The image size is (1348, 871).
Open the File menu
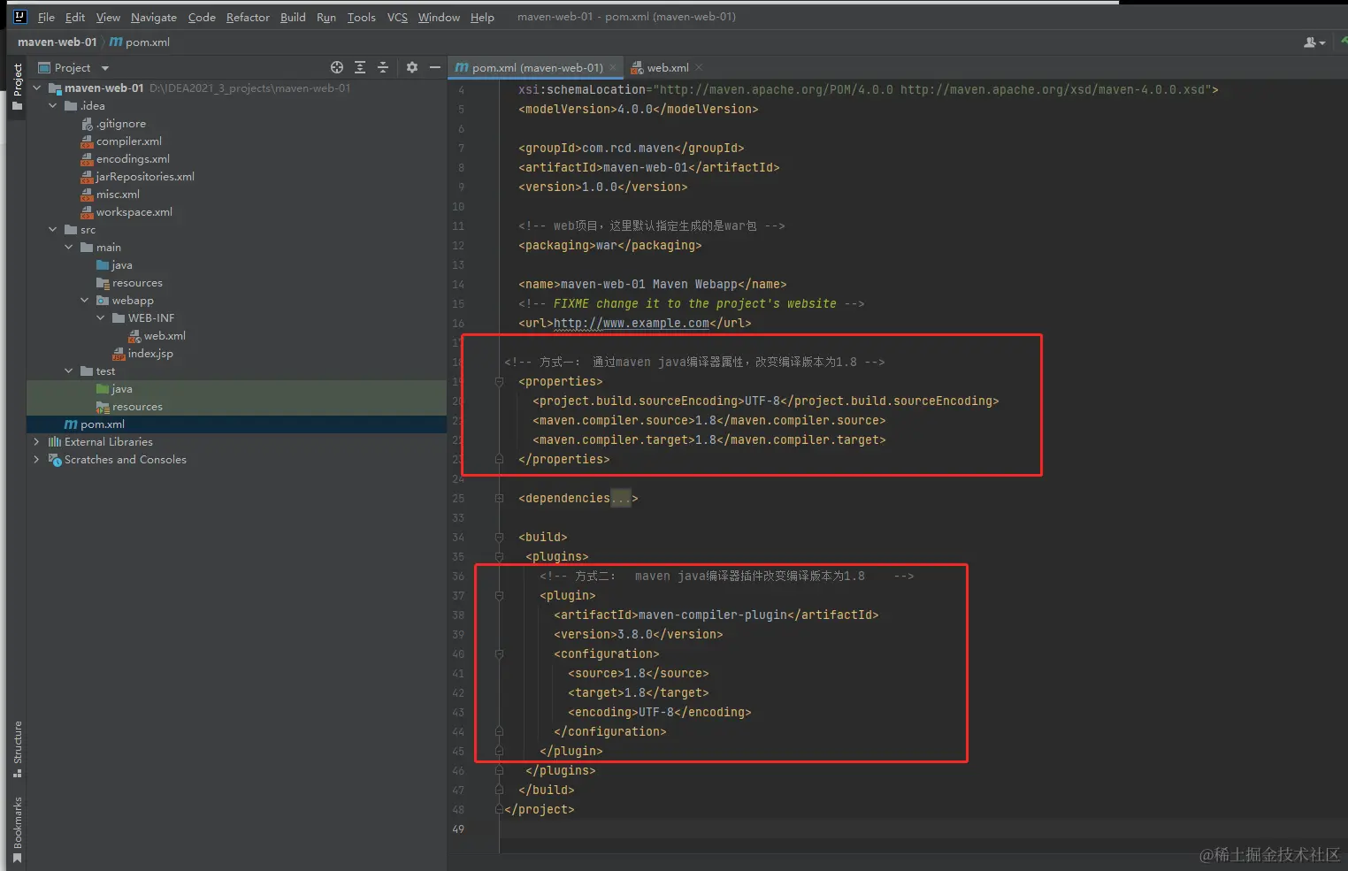coord(46,17)
